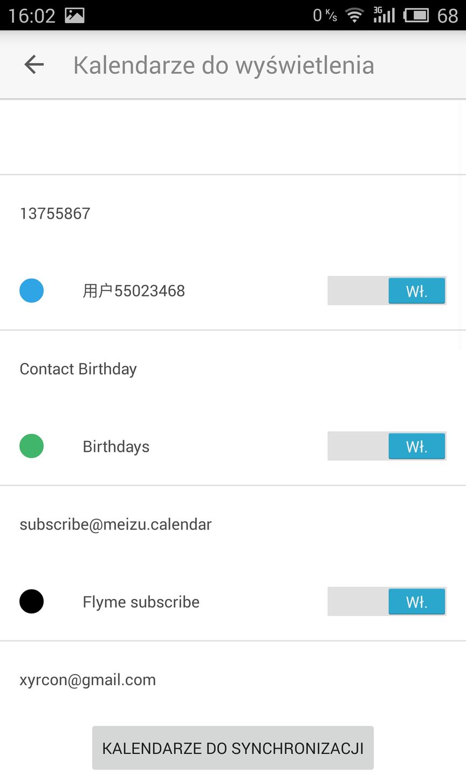Screen dimensions: 466x777
Task: Tap the Wi-Fi signal icon
Action: (354, 16)
